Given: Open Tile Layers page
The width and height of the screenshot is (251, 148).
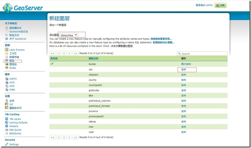Looking at the screenshot, I should pos(15,119).
